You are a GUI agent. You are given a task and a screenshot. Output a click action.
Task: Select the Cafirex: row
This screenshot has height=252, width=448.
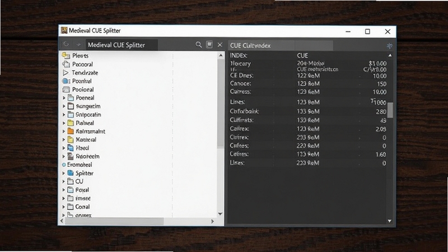308,129
